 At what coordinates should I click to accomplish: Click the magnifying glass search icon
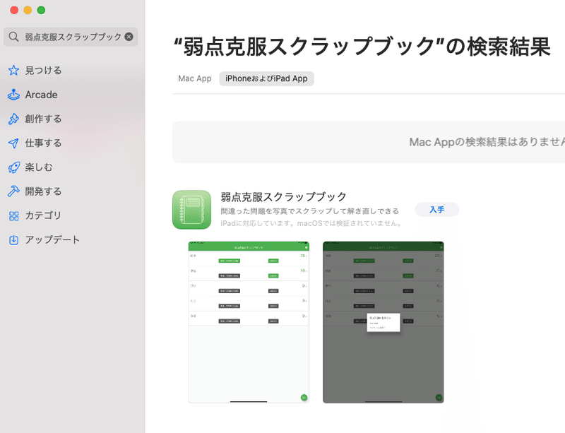coord(13,37)
